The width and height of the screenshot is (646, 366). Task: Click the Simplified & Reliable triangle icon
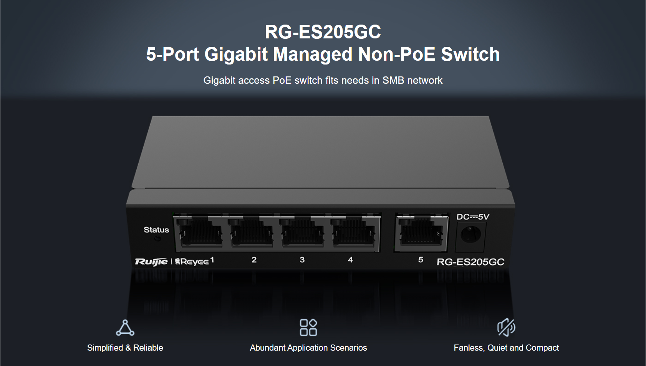click(125, 328)
